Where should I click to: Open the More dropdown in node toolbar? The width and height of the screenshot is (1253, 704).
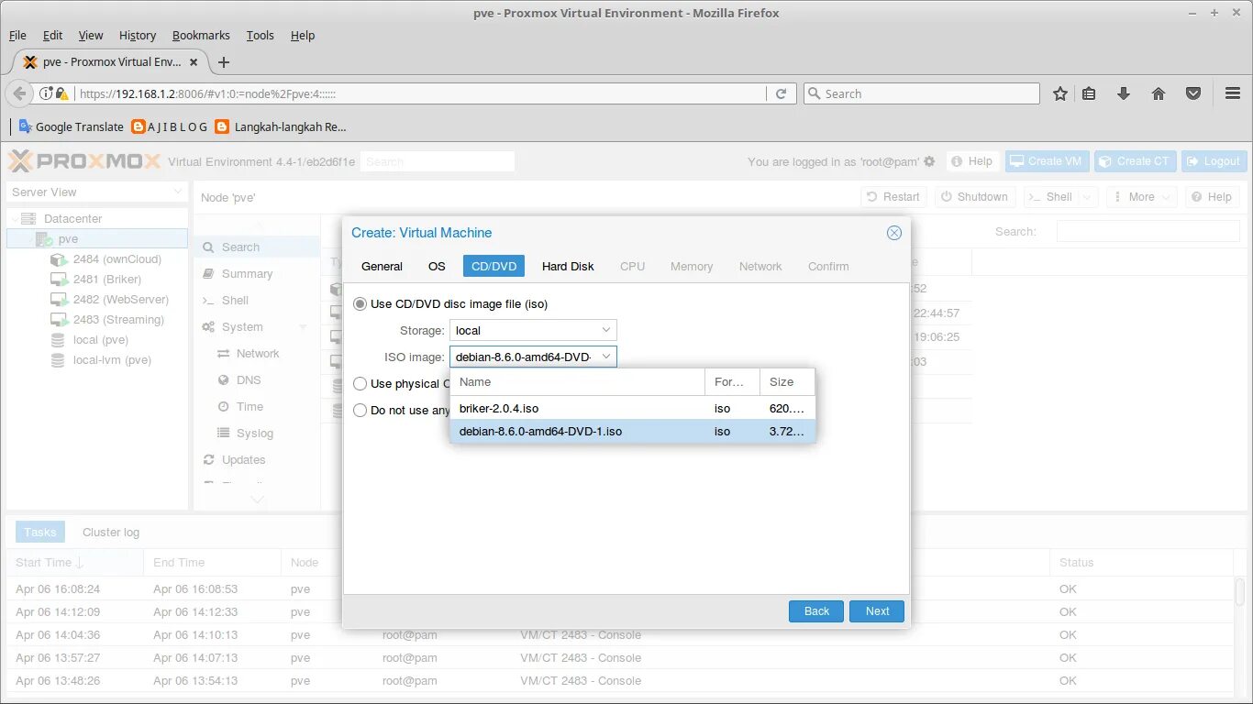coord(1141,197)
